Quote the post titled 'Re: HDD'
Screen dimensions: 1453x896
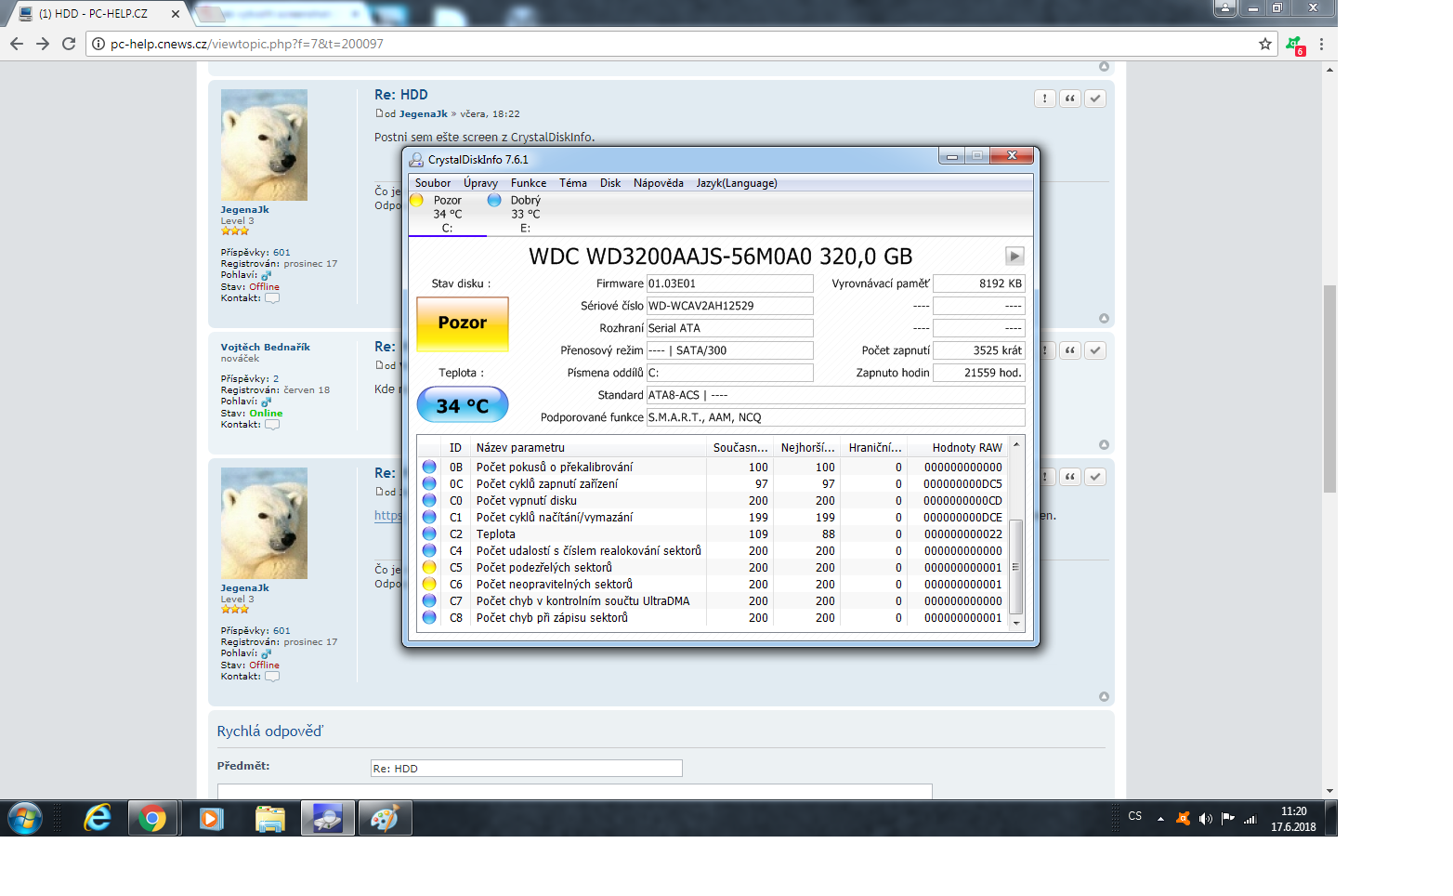1070,99
